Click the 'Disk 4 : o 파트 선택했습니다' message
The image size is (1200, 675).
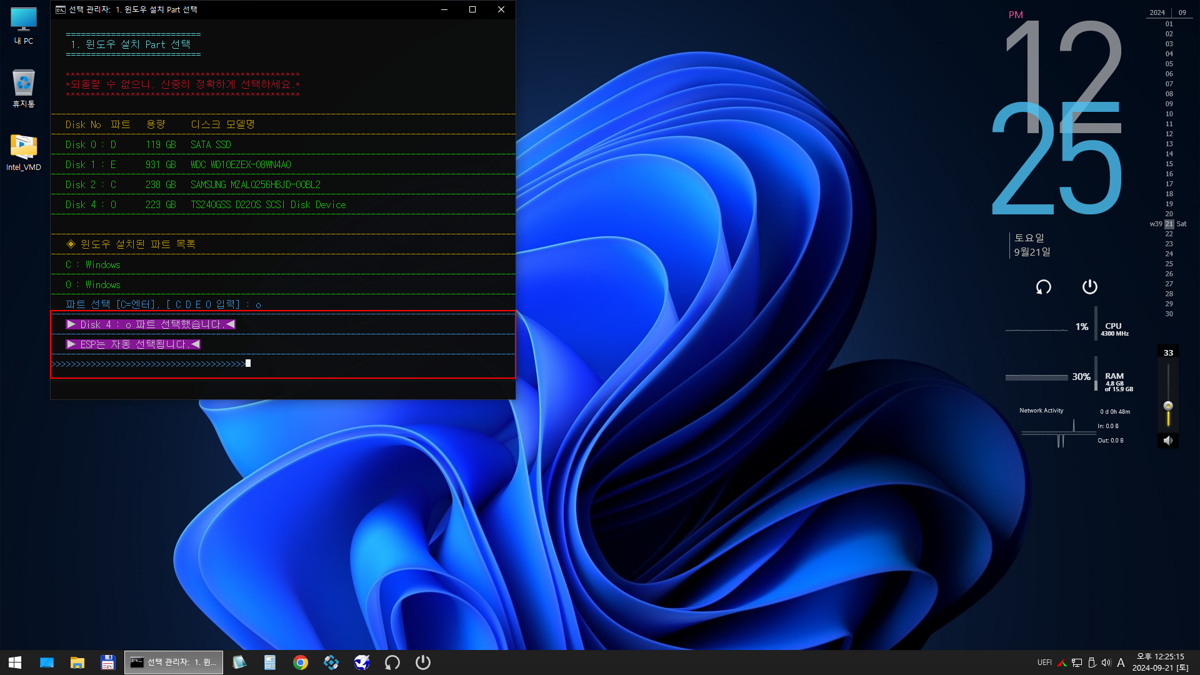(151, 324)
